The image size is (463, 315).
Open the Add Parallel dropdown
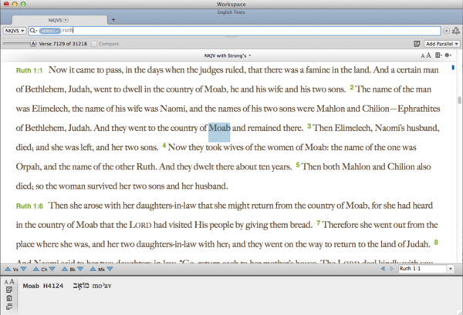click(x=440, y=43)
